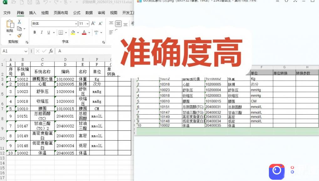Switch to the 页面布局 ribbon tab
319x181 pixels.
(61, 13)
